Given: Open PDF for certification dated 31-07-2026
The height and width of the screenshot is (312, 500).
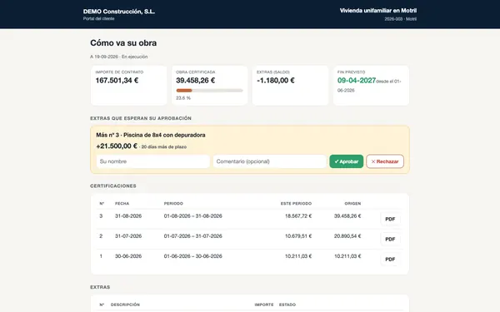Looking at the screenshot, I should 390,239.
